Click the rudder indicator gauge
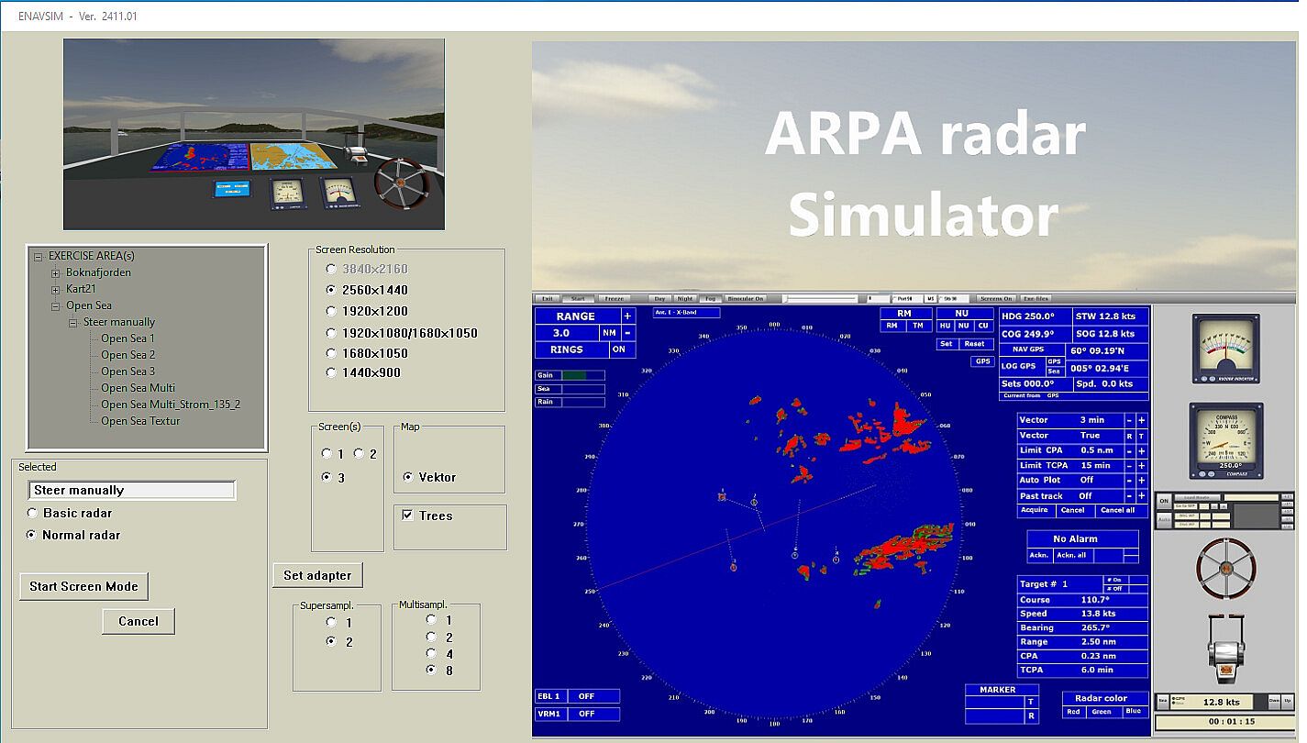Screen dimensions: 1307x743 coord(1224,348)
